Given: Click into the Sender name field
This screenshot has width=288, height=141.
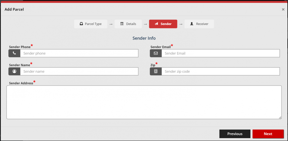Looking at the screenshot, I should pyautogui.click(x=79, y=72).
